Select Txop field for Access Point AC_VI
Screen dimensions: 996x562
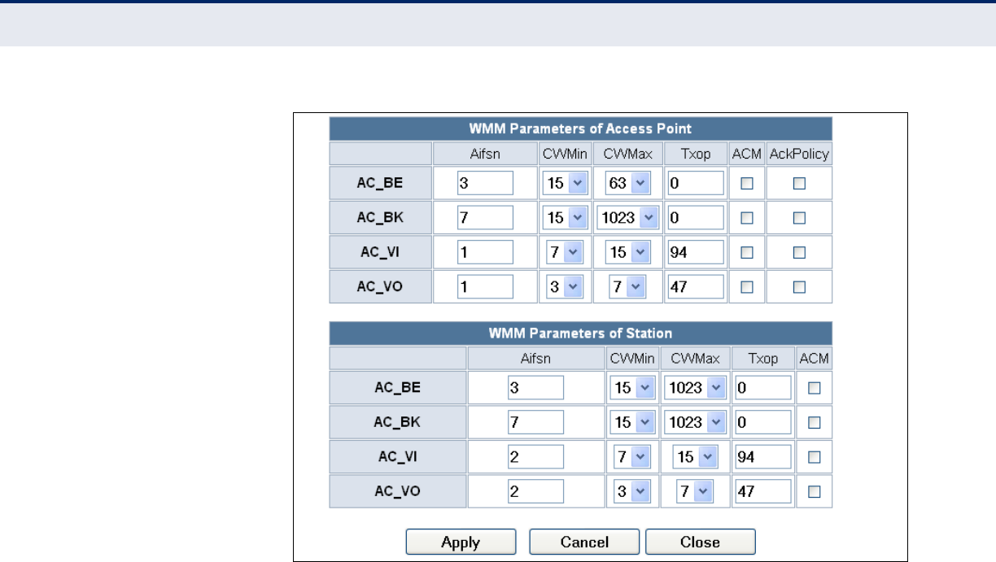(695, 252)
